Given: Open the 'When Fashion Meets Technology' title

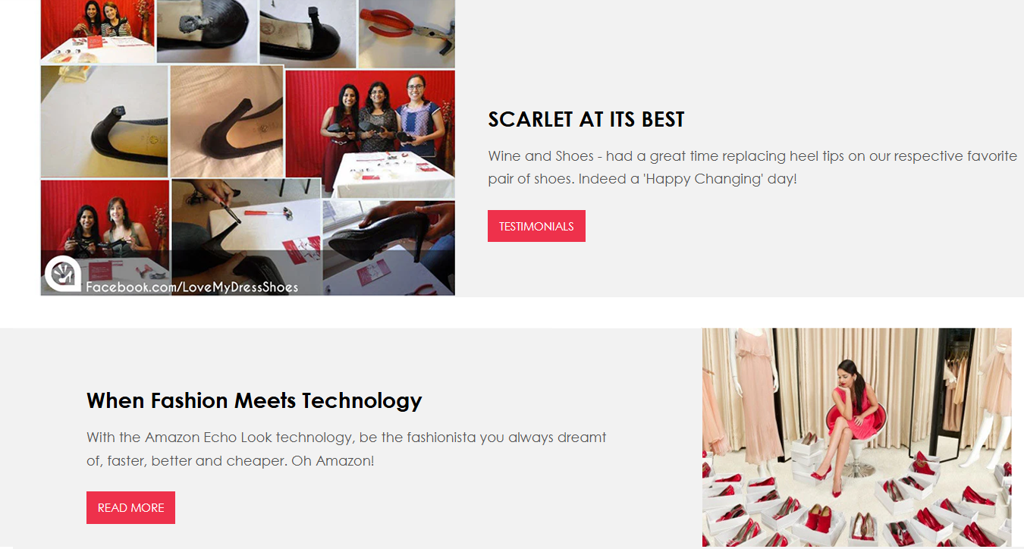Looking at the screenshot, I should 254,400.
